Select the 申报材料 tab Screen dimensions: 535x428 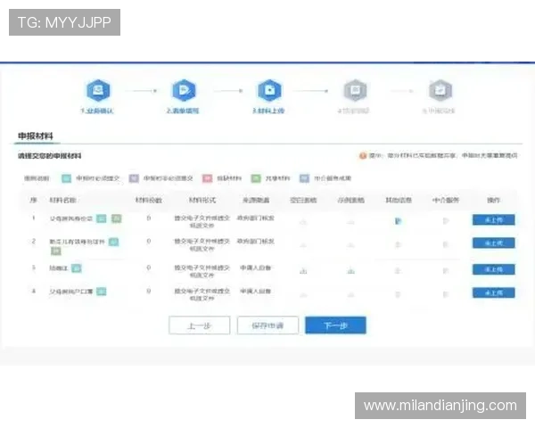[x=36, y=136]
